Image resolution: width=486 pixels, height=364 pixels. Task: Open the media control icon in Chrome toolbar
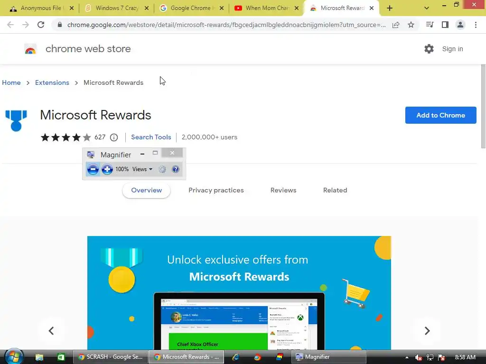(430, 25)
